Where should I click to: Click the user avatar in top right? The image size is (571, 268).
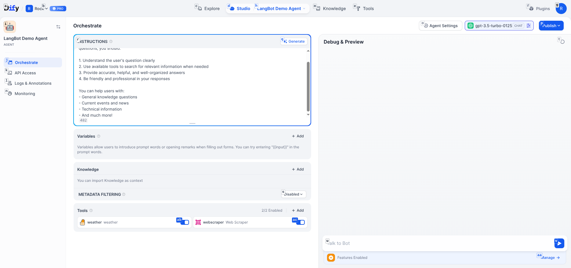pos(561,9)
